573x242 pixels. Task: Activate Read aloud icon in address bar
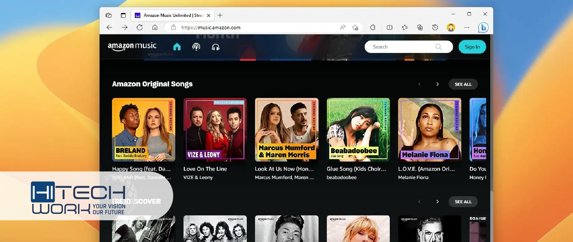[342, 28]
